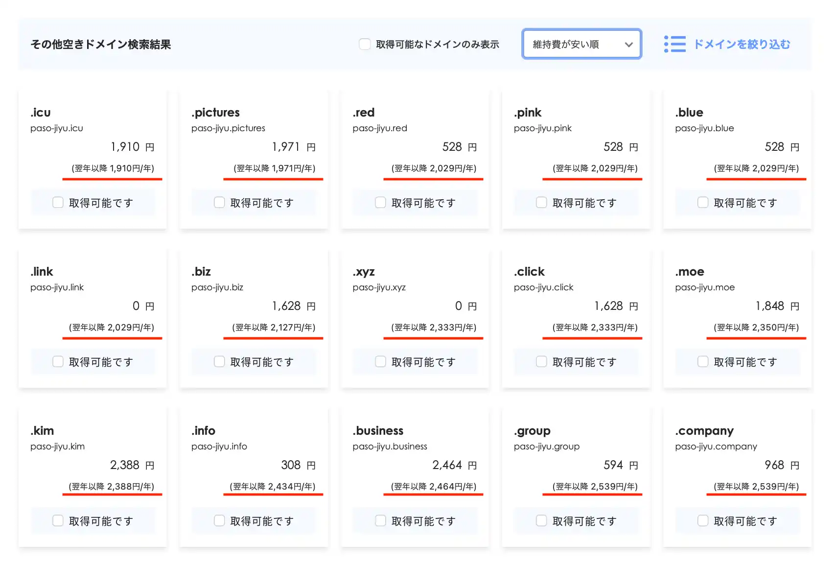Viewport: 834px width, 564px height.
Task: Click the .company card heading
Action: pos(704,431)
